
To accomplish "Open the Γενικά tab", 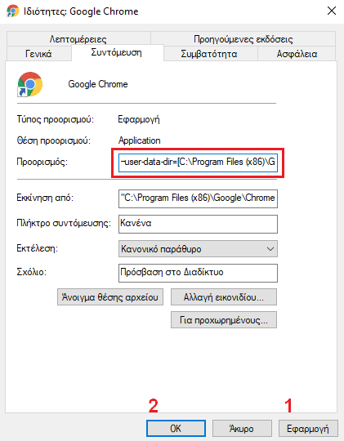I will [x=38, y=53].
